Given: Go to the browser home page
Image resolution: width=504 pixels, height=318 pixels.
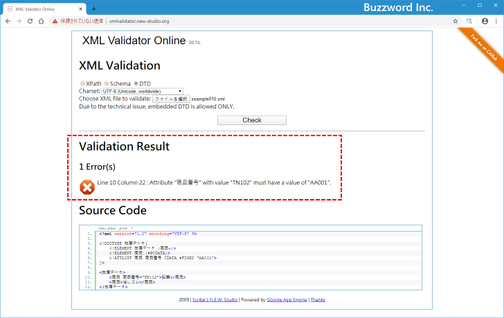Looking at the screenshot, I should click(x=41, y=21).
